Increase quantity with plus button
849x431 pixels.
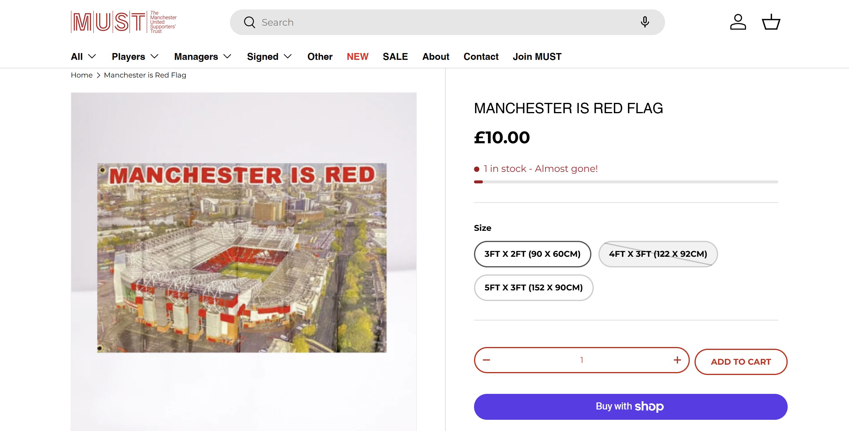tap(677, 360)
